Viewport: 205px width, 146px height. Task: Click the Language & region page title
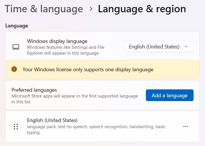(x=142, y=9)
